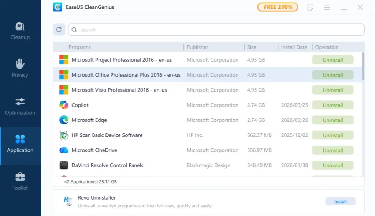Viewport: 375px width, 216px height.
Task: Uninstall Microsoft Office Professional Plus 2016
Action: point(333,75)
